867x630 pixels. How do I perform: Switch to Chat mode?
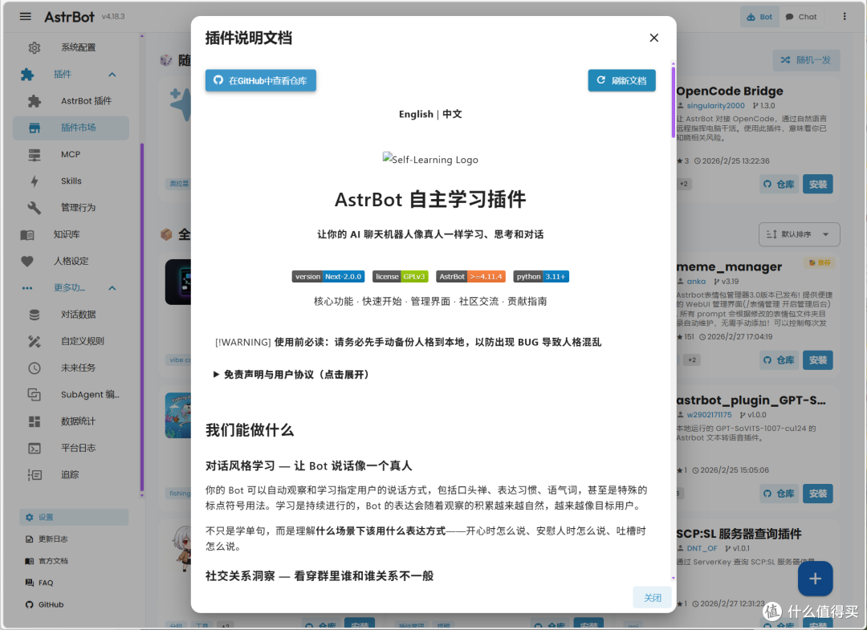pyautogui.click(x=800, y=17)
